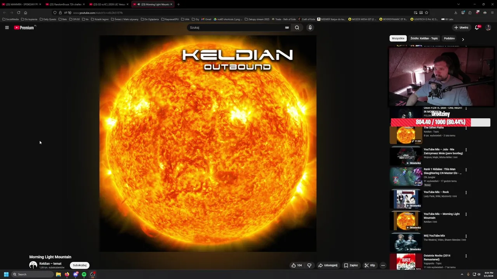Open the account avatar menu
Viewport: 497px width, 279px height.
pos(488,28)
